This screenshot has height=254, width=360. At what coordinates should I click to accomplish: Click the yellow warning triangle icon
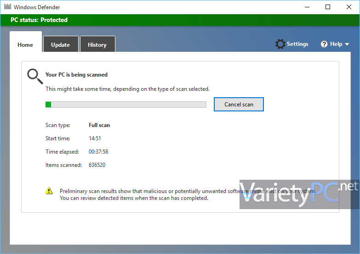(x=49, y=191)
